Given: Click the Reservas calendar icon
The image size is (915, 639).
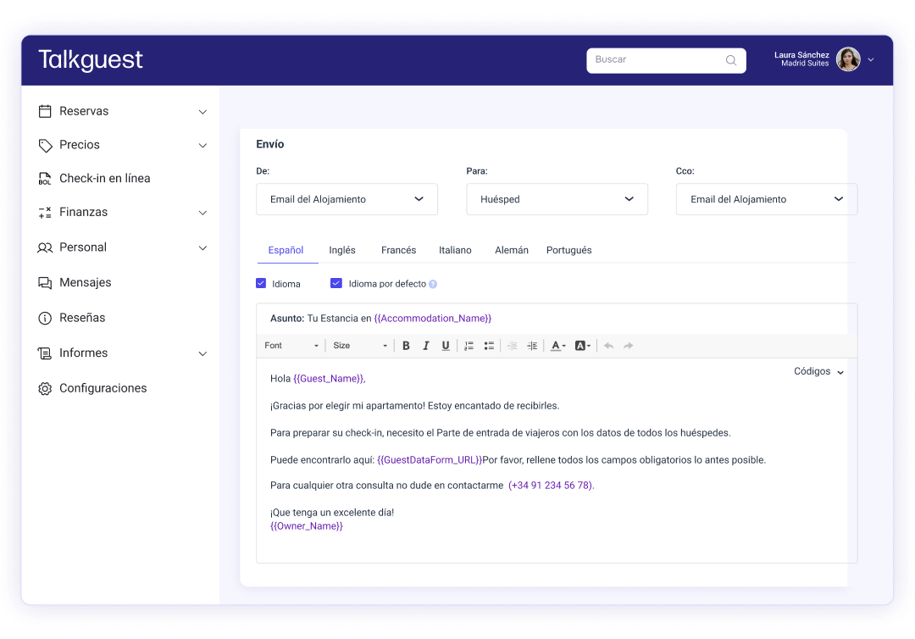Looking at the screenshot, I should 45,111.
